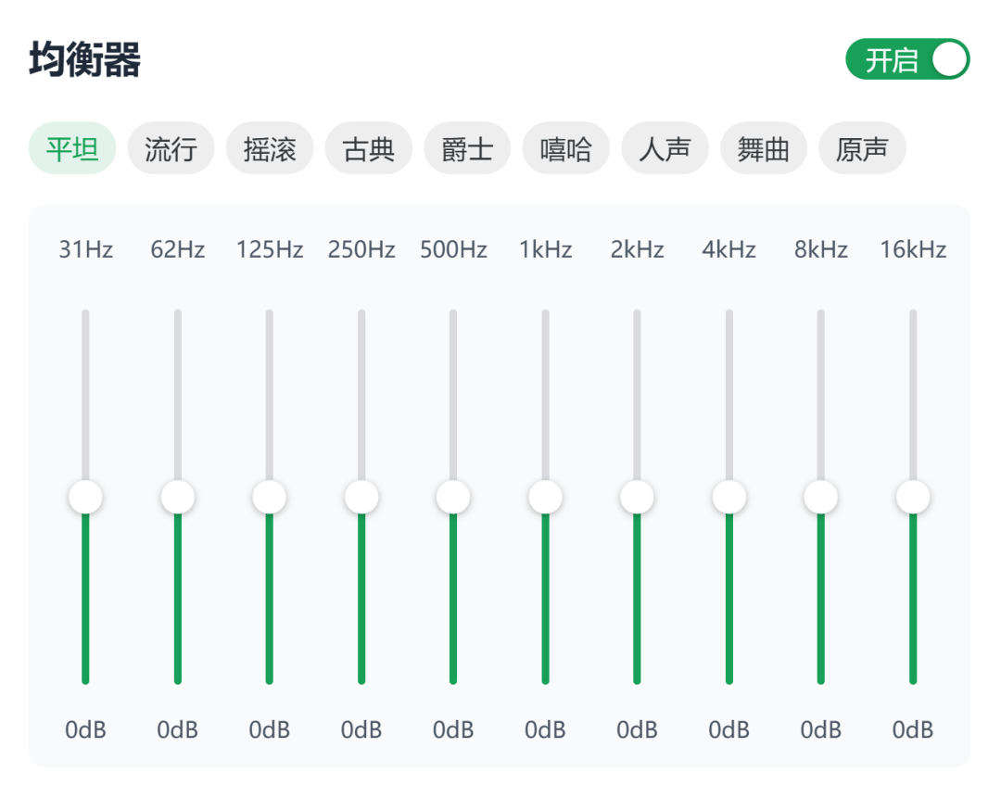
Task: Pick the 人声 preset
Action: pyautogui.click(x=665, y=148)
